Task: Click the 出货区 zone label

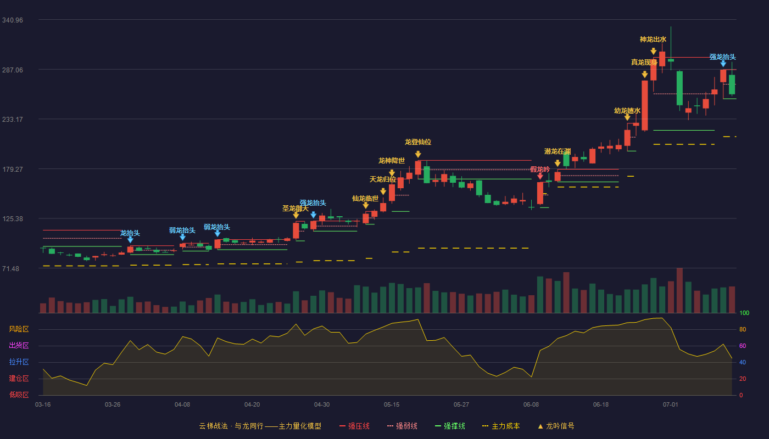Action: (x=19, y=346)
